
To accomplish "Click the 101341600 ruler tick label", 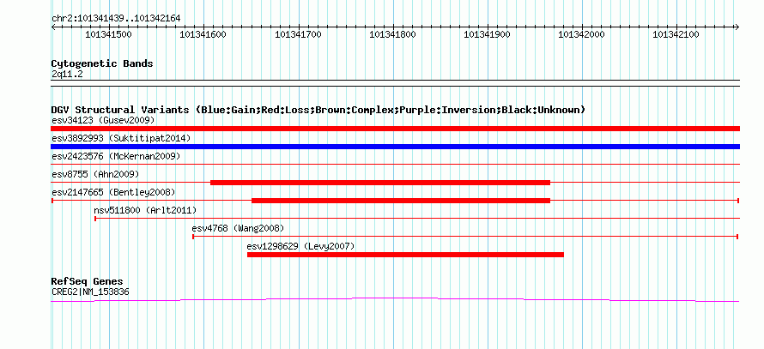I will [x=203, y=34].
